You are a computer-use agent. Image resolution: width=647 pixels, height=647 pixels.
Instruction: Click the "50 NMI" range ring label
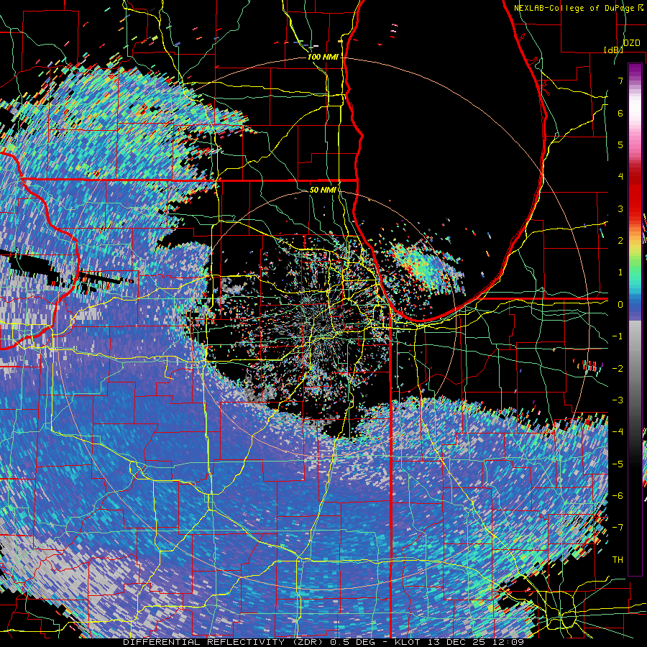click(x=323, y=190)
